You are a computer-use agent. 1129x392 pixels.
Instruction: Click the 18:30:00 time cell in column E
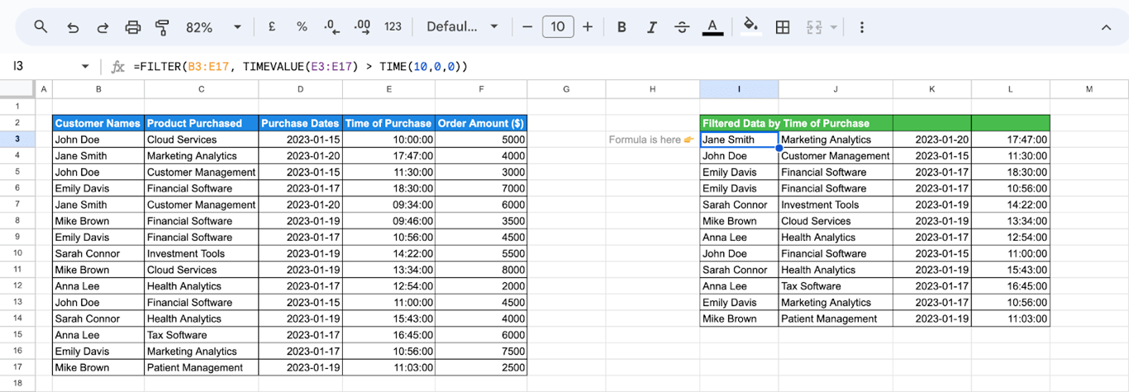pos(388,188)
